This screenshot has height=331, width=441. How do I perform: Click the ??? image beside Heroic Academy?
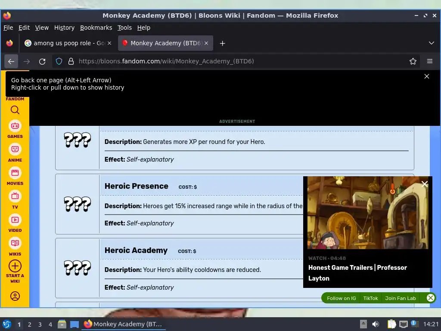pos(78,268)
